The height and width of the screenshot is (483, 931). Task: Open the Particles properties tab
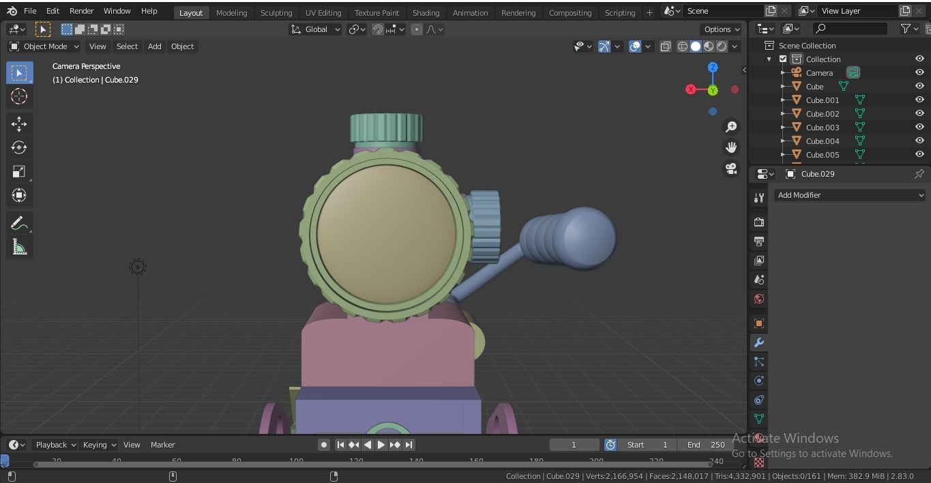(x=759, y=362)
